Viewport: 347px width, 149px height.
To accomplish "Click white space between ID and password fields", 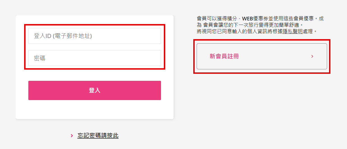I will click(x=95, y=47).
